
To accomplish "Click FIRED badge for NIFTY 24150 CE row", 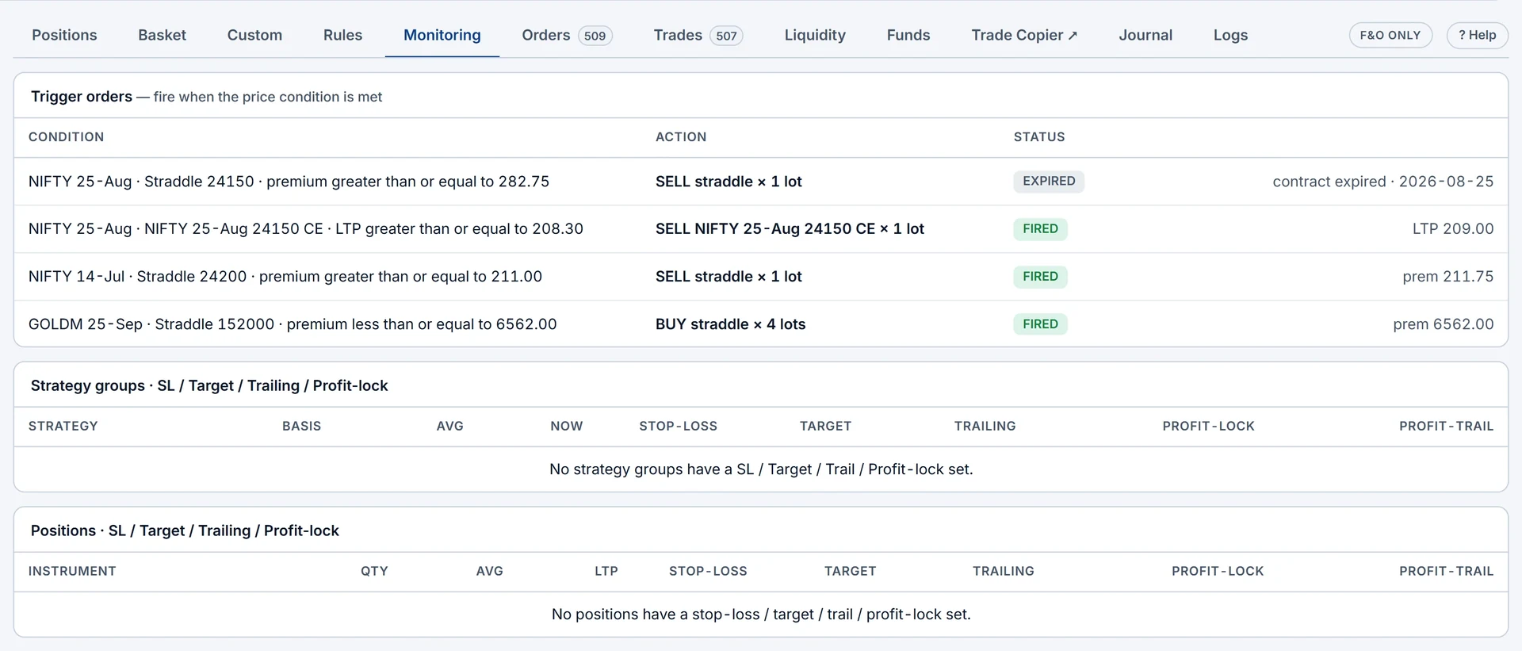I will 1040,228.
